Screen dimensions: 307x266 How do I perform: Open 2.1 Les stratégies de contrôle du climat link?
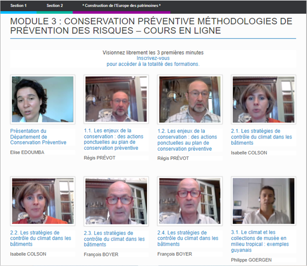click(261, 137)
